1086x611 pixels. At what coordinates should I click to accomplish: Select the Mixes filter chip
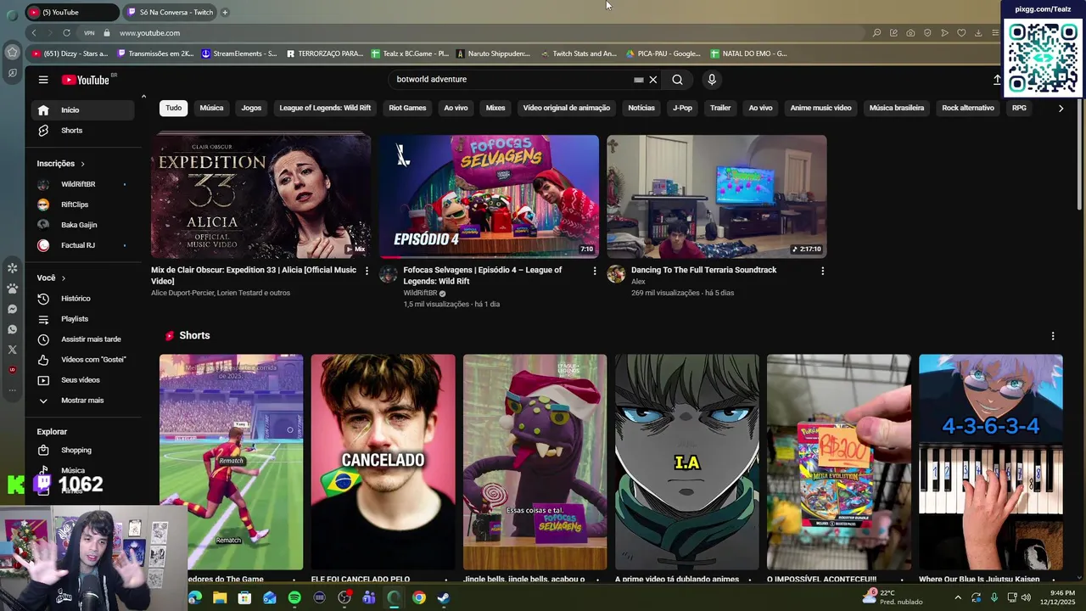click(x=495, y=109)
